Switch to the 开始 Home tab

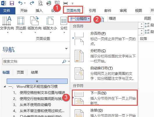pyautogui.click(x=24, y=11)
